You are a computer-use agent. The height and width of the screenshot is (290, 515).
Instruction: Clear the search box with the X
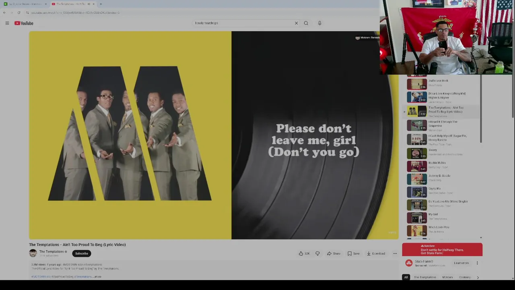pyautogui.click(x=296, y=23)
